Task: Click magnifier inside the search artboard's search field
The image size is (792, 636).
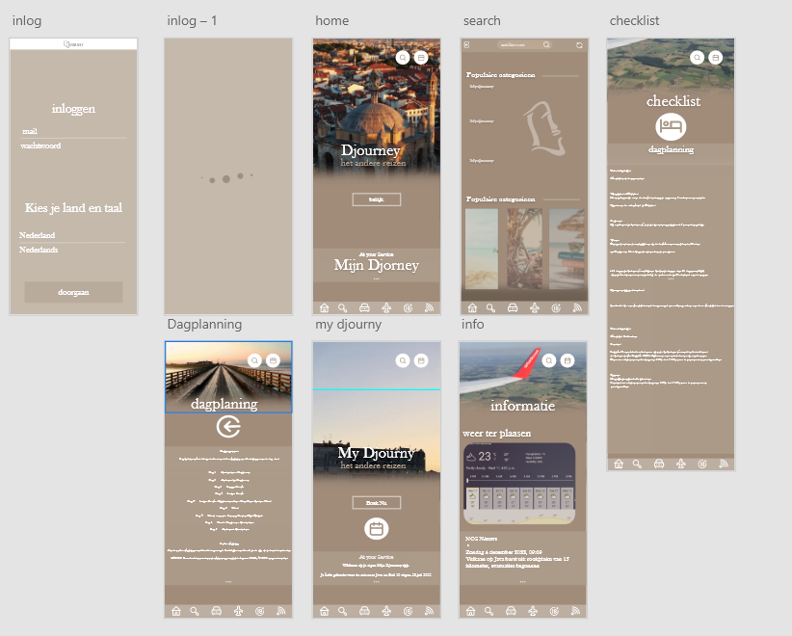Action: point(546,44)
